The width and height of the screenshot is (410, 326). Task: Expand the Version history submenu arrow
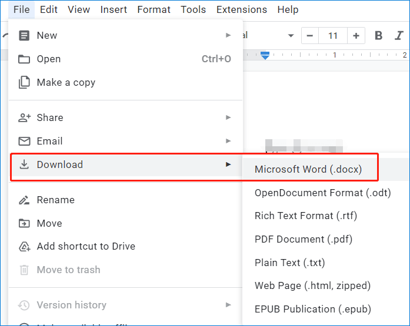pos(228,305)
